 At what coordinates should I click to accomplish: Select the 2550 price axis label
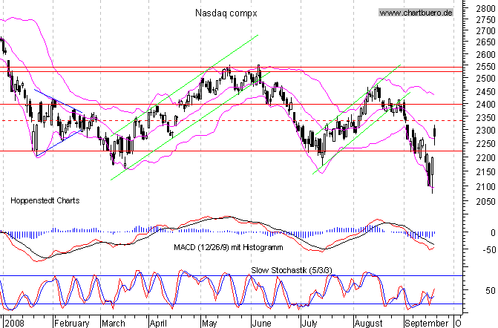click(x=486, y=67)
